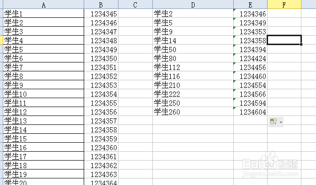The width and height of the screenshot is (316, 185).
Task: Click cell 学生80 in column D
Action: pos(193,58)
